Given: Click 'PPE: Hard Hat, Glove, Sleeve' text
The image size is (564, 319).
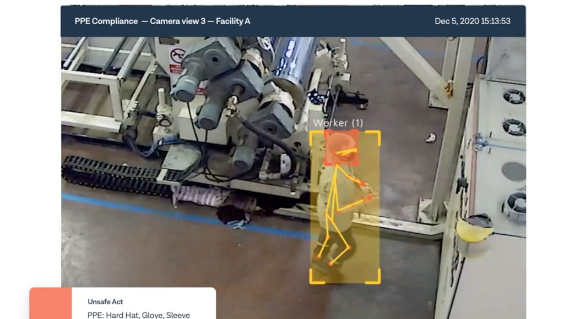Looking at the screenshot, I should 139,315.
